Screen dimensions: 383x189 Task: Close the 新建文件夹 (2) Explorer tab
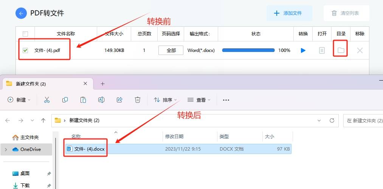point(85,84)
